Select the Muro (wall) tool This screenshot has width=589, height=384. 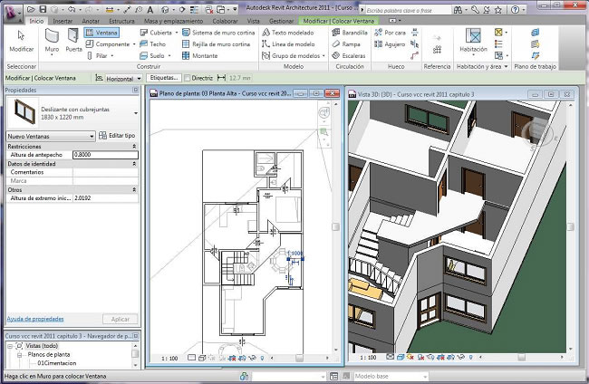[x=53, y=40]
